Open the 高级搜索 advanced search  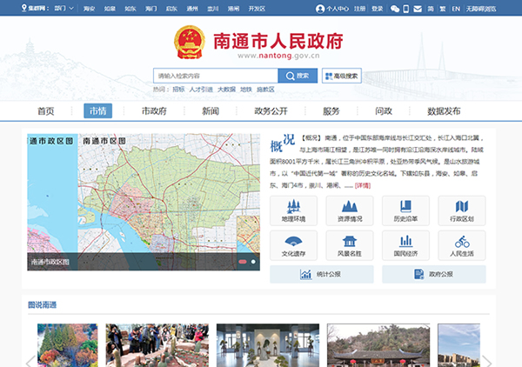[342, 76]
